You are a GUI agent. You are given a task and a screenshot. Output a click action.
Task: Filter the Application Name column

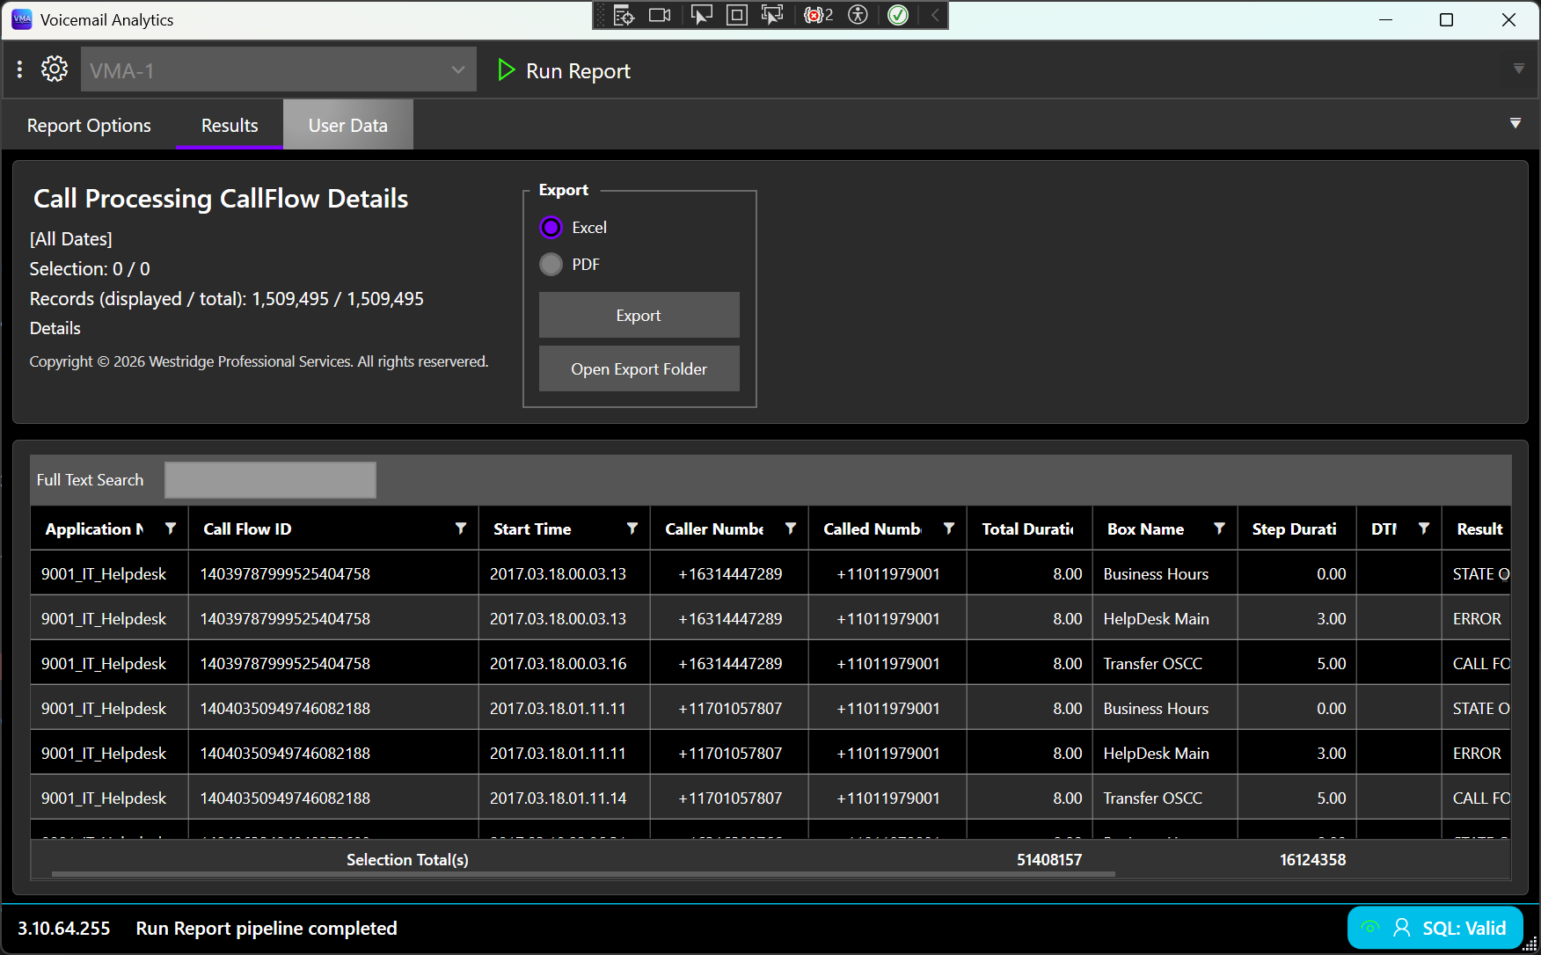tap(171, 529)
